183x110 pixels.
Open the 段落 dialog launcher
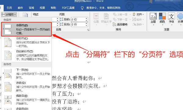click(88, 30)
